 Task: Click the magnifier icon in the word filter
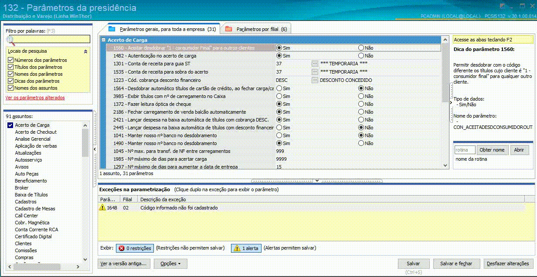(10, 41)
